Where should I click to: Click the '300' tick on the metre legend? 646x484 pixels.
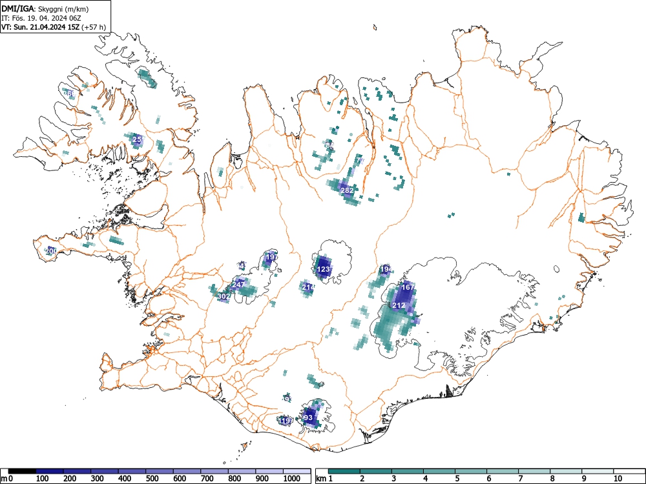98,479
